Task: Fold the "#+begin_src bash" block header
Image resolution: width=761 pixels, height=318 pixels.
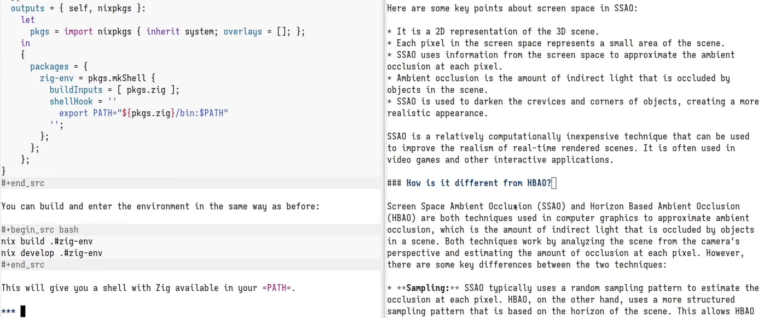Action: (x=40, y=230)
